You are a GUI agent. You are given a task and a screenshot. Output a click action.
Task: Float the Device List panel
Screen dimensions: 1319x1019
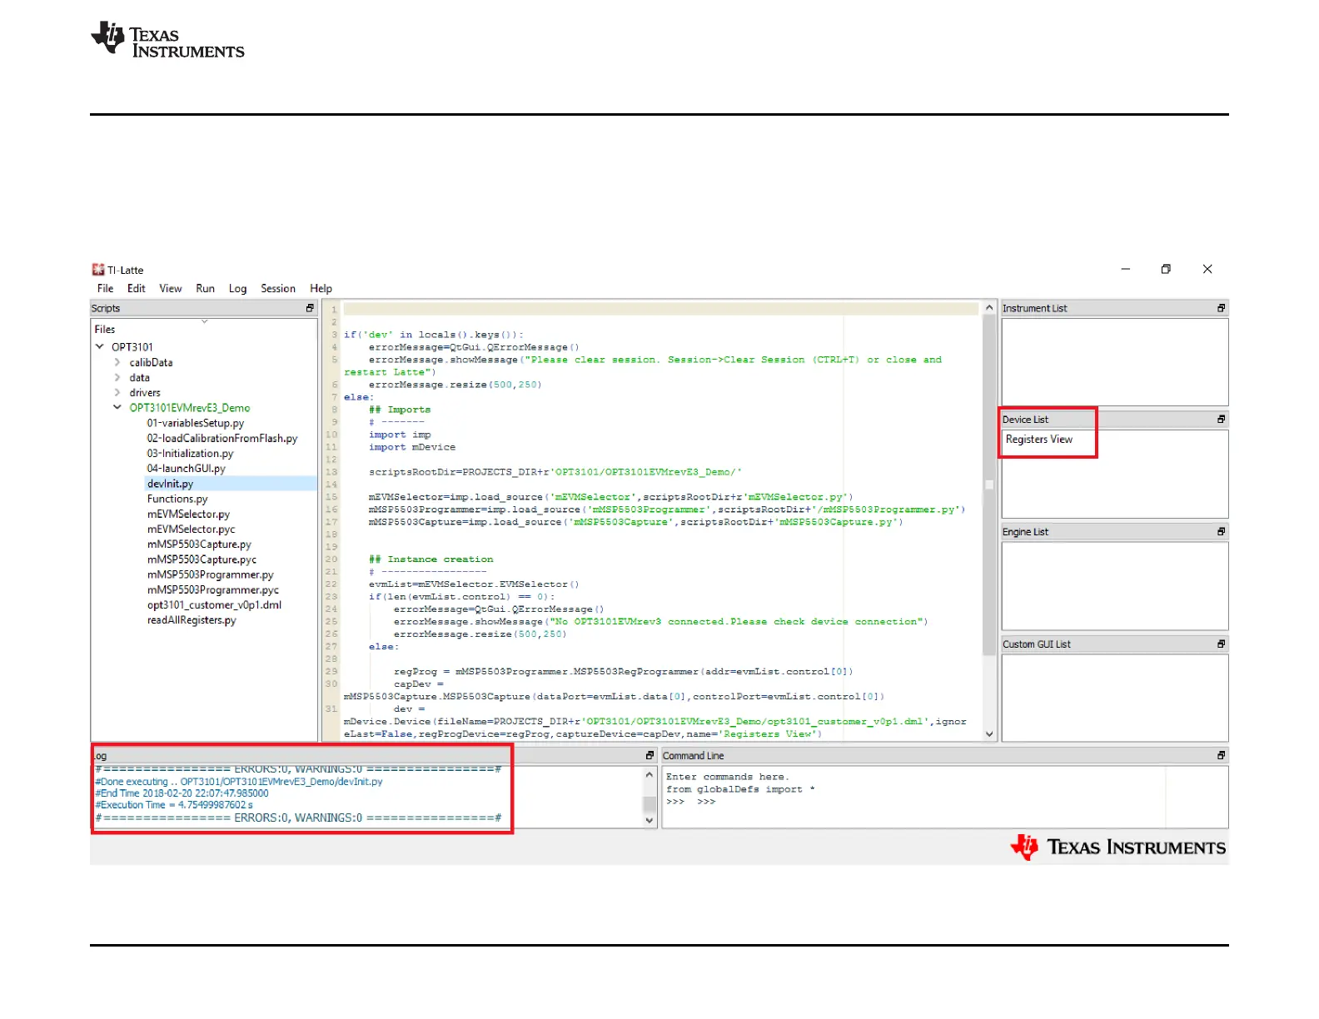pyautogui.click(x=1221, y=420)
